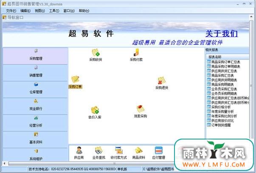Screen dimensions: 256x173
Task: Click the horizontal scrollbar left arrow
Action: click(4, 163)
